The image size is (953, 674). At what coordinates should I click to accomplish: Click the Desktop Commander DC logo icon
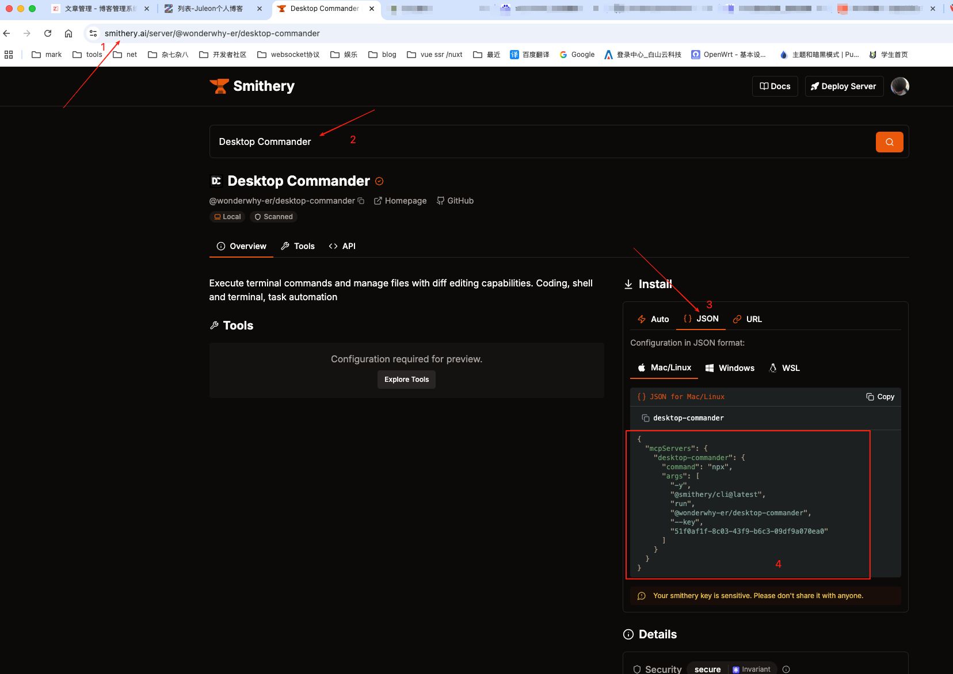pos(216,181)
